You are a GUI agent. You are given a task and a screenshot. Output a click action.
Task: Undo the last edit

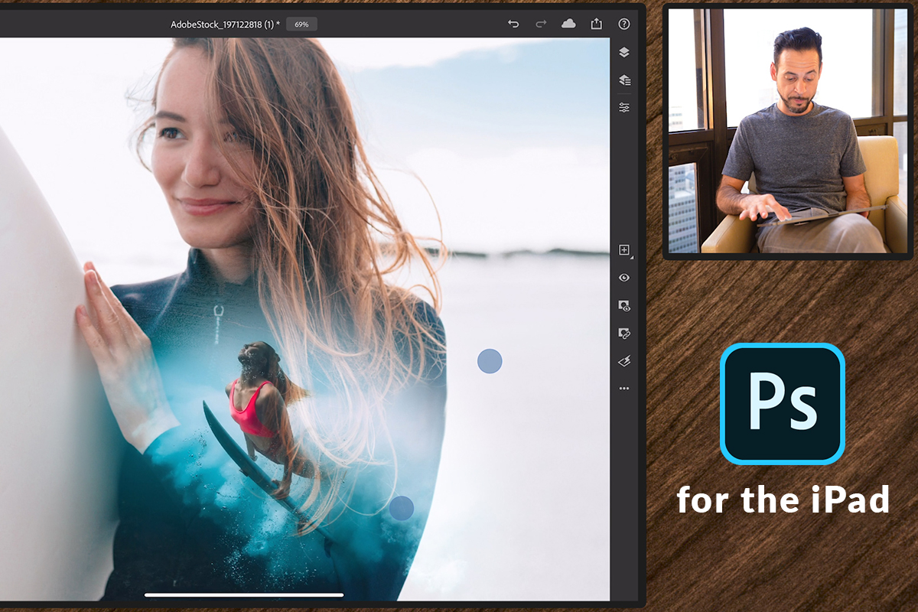click(513, 24)
